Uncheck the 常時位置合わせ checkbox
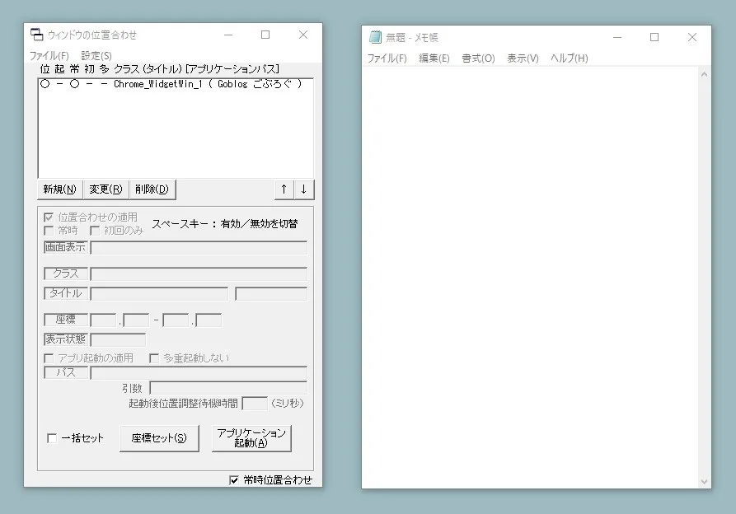The height and width of the screenshot is (514, 736). (x=233, y=480)
